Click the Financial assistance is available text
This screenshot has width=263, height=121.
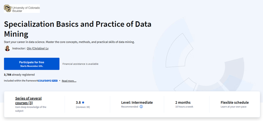point(80,64)
